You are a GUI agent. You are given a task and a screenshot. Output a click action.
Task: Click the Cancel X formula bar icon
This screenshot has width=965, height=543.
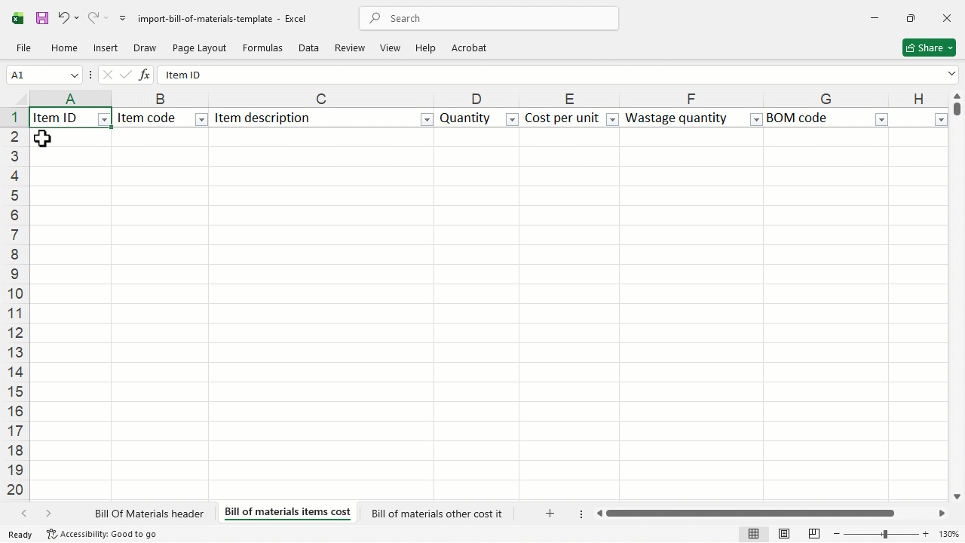[108, 75]
